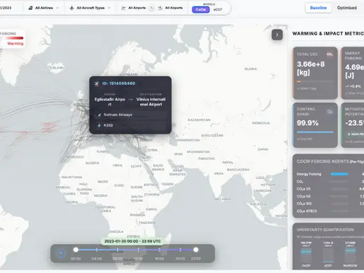The image size is (364, 273).
Task: Click the CO₂e 50 row label
Action: tap(303, 196)
